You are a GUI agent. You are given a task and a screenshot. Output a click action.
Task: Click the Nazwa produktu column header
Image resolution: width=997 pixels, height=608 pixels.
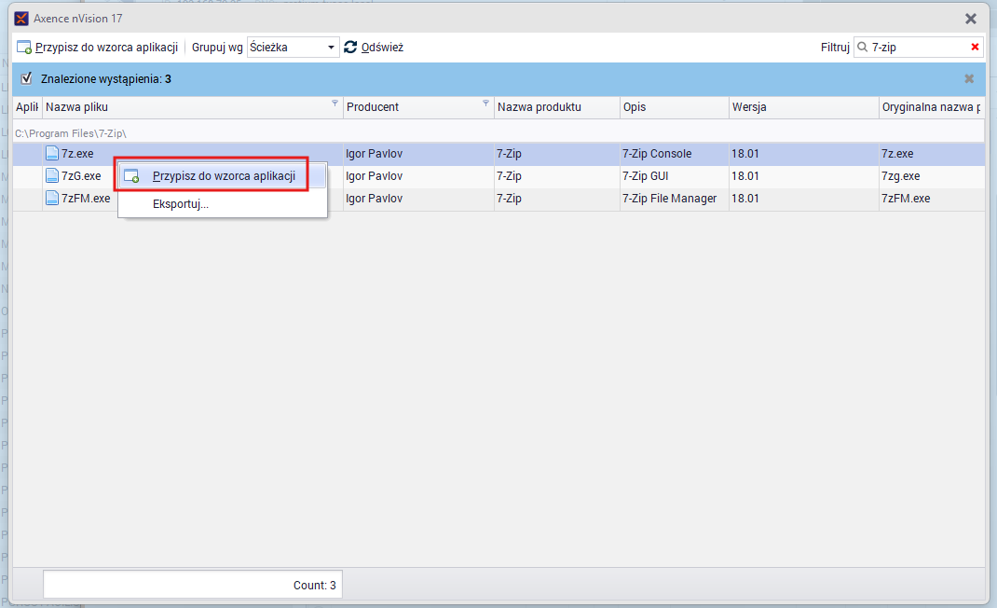pyautogui.click(x=555, y=107)
